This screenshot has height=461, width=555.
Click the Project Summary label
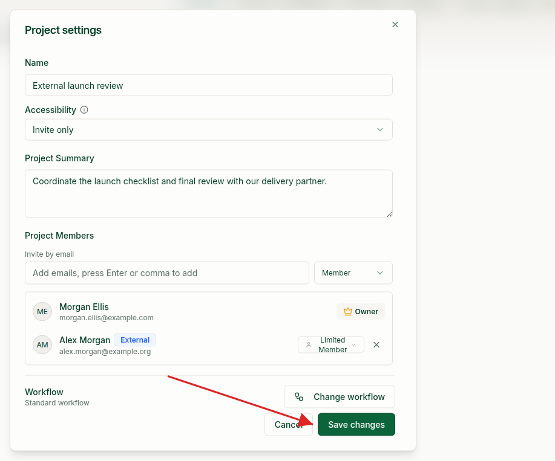(59, 158)
